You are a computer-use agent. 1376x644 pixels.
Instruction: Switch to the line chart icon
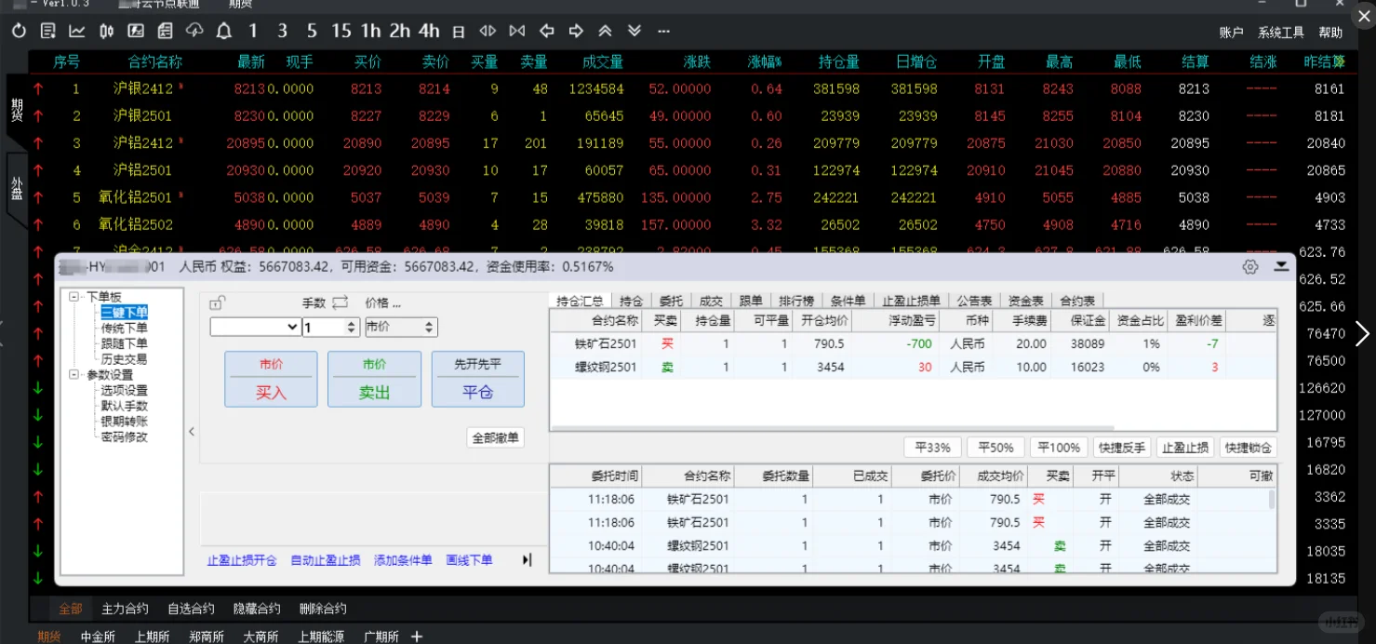77,31
